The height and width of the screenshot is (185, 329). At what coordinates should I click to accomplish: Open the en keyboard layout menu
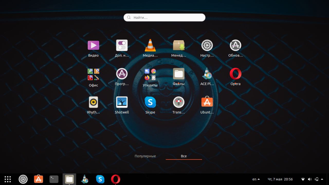pos(256,179)
